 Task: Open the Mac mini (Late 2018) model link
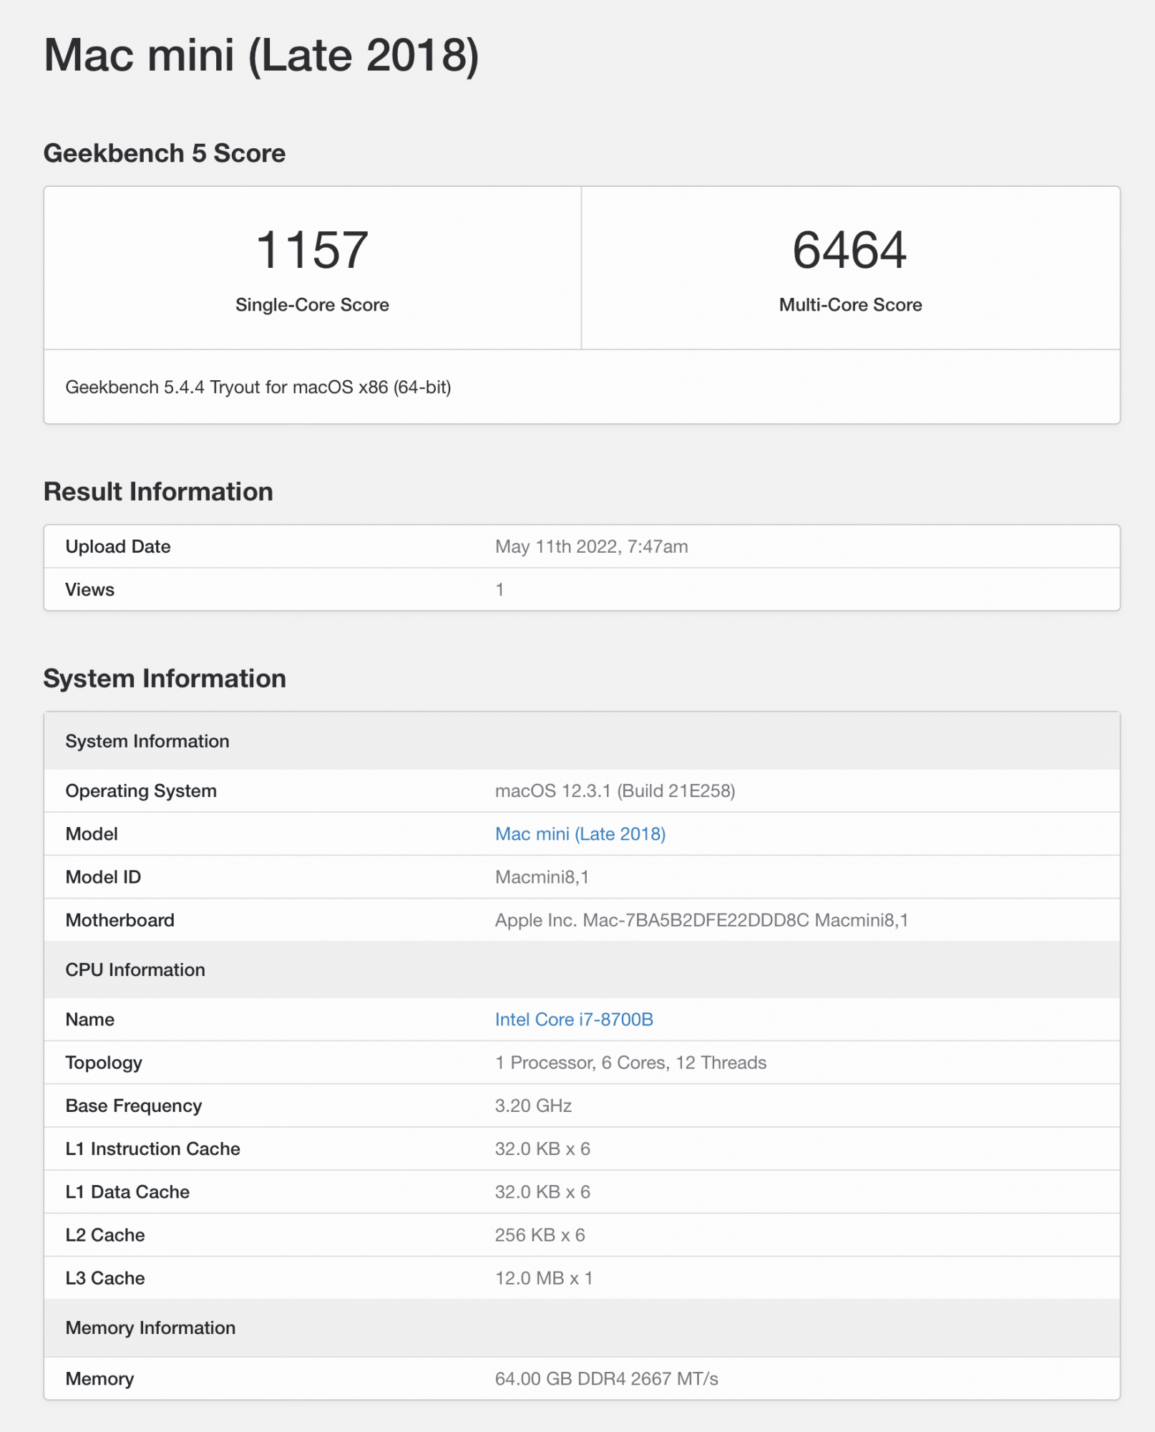coord(580,834)
